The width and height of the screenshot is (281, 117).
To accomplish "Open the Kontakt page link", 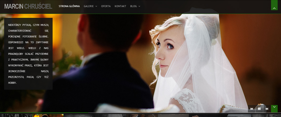I will pos(120,6).
